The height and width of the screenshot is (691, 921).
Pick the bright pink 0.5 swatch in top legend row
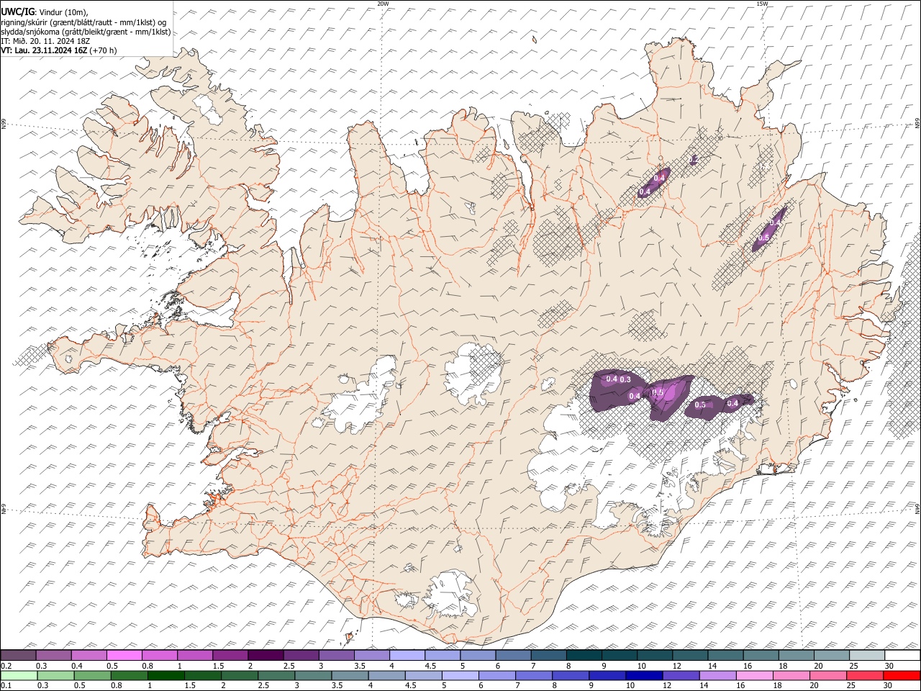pos(124,656)
